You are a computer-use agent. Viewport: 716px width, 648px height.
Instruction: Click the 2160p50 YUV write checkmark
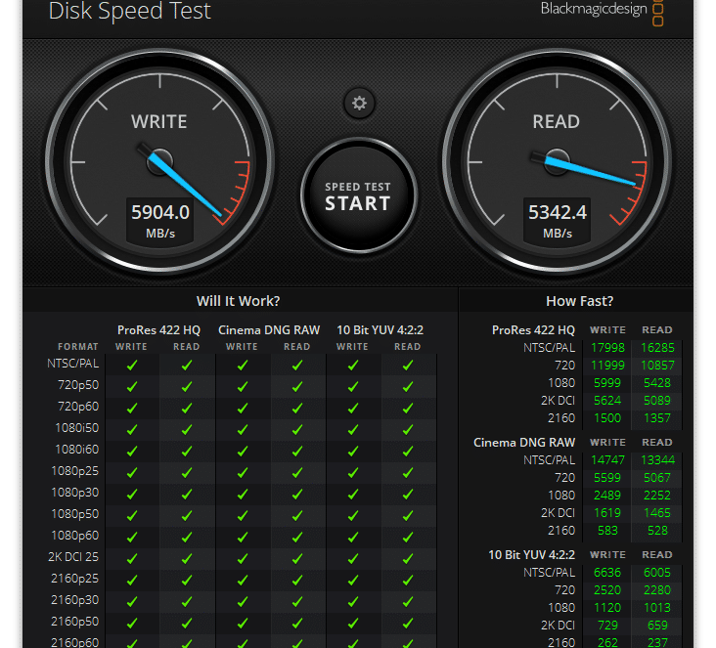[x=353, y=623]
